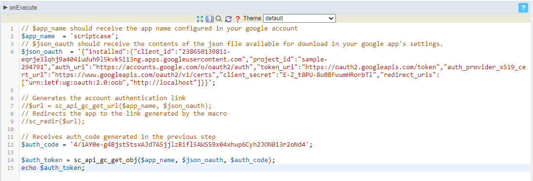
Task: Click the Theme label
Action: [x=252, y=18]
